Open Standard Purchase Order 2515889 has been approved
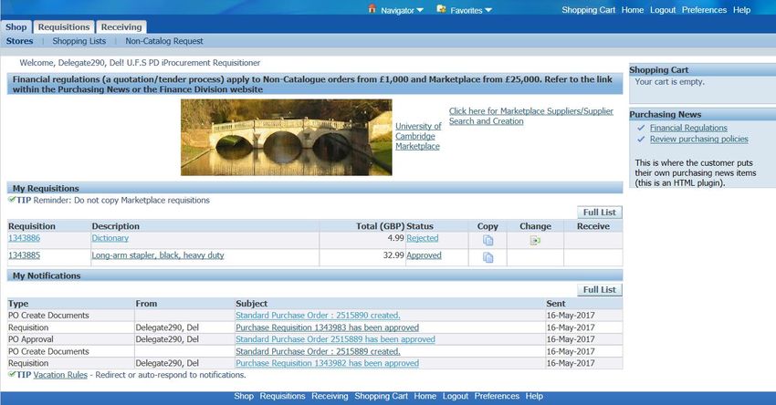This screenshot has height=405, width=776. click(x=335, y=339)
